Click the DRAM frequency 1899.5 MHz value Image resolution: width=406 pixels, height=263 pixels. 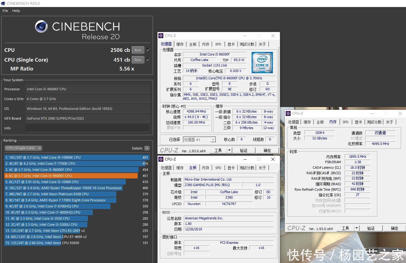[x=357, y=157]
